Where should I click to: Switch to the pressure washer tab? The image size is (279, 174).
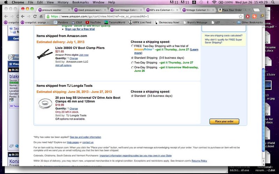[x=53, y=10]
